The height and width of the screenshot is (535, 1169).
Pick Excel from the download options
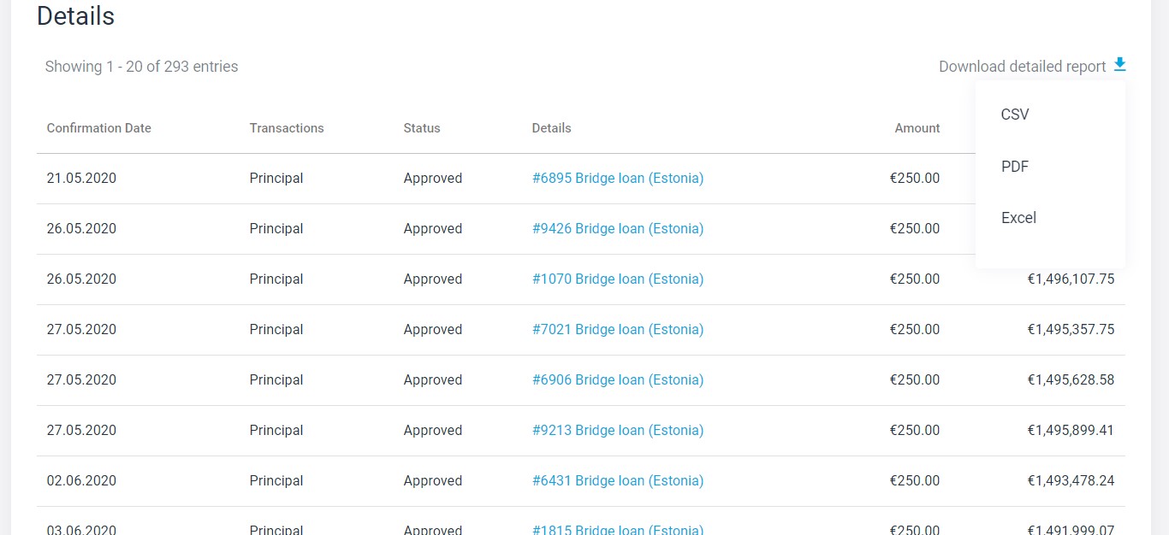1018,218
